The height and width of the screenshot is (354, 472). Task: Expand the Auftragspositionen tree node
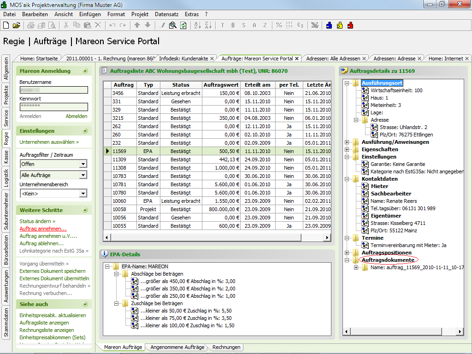coord(347,253)
